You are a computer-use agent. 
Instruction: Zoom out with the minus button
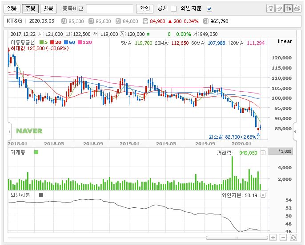(x=283, y=237)
